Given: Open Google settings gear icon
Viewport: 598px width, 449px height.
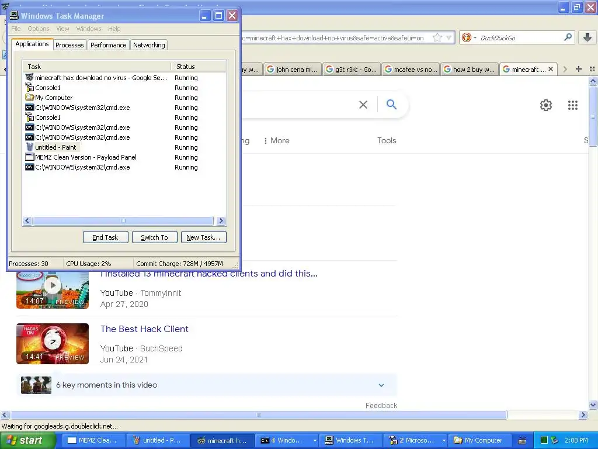Looking at the screenshot, I should point(546,105).
